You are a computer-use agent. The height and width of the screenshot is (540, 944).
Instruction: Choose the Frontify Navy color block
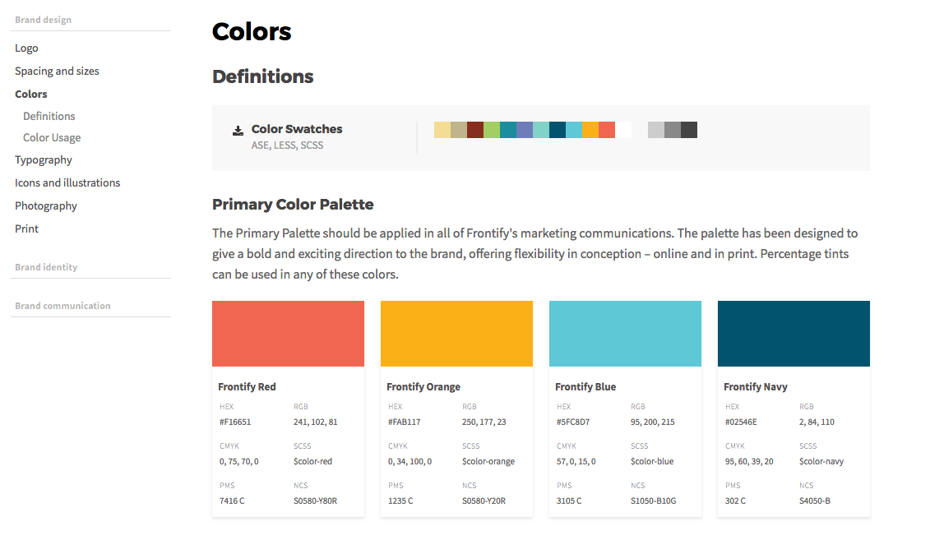click(x=794, y=334)
